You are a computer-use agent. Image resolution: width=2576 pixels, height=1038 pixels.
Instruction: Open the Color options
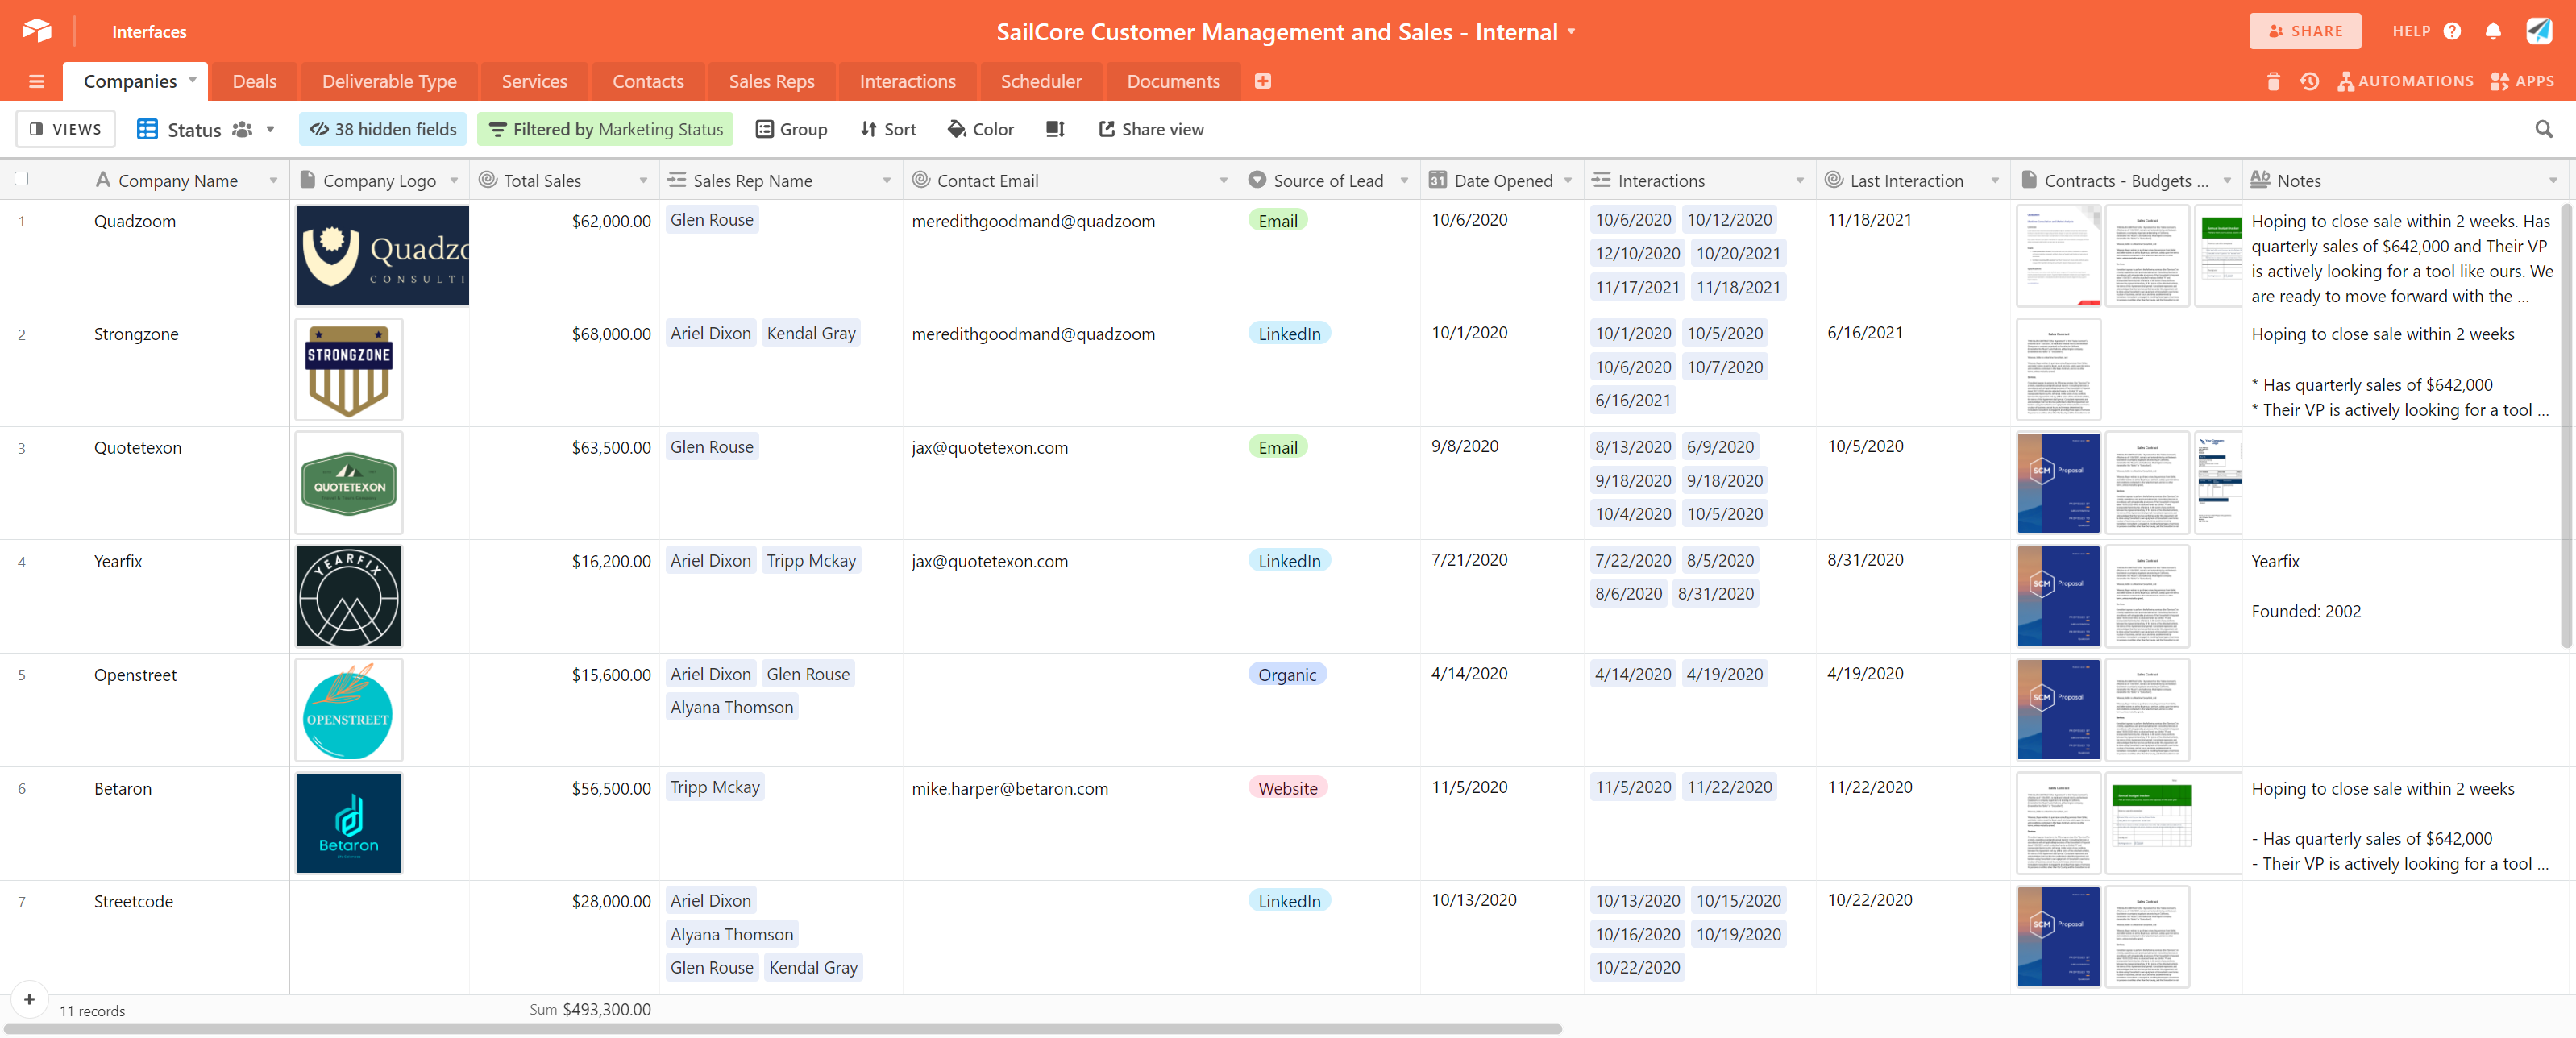pyautogui.click(x=981, y=129)
